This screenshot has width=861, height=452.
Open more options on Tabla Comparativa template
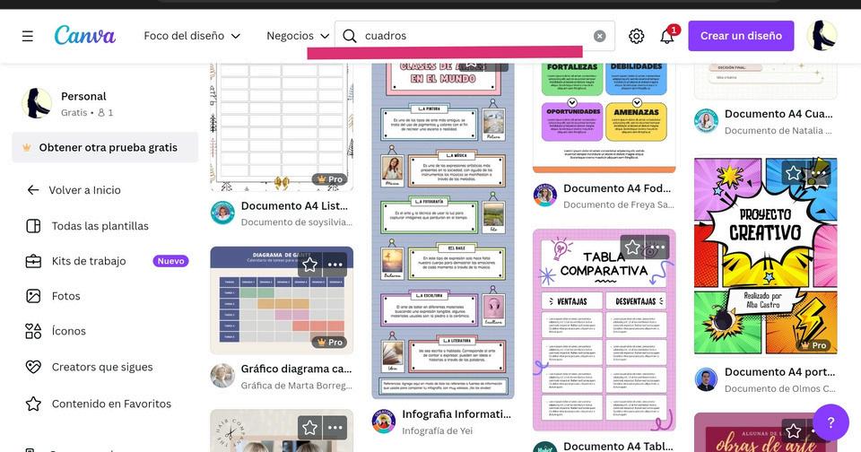pos(657,248)
